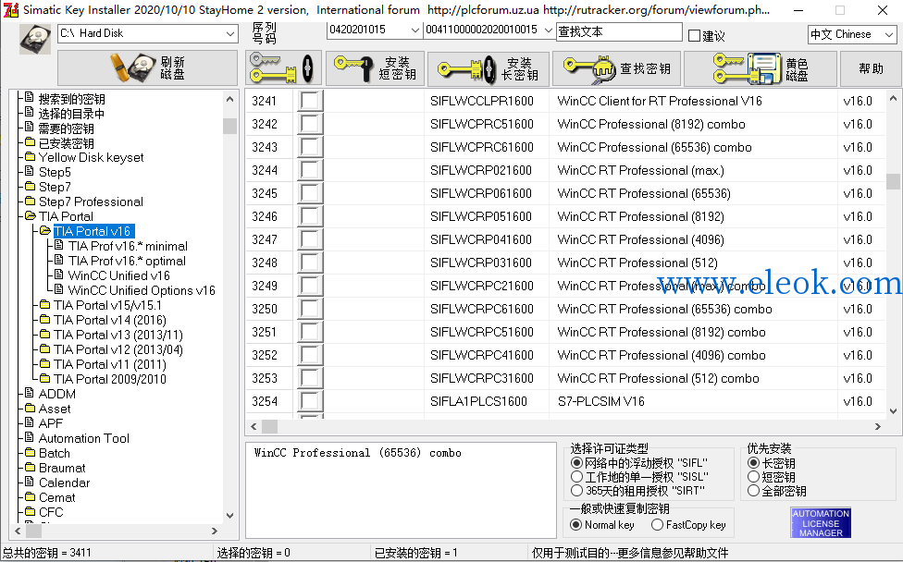The height and width of the screenshot is (562, 903).
Task: Open Automation License Manager
Action: (821, 523)
